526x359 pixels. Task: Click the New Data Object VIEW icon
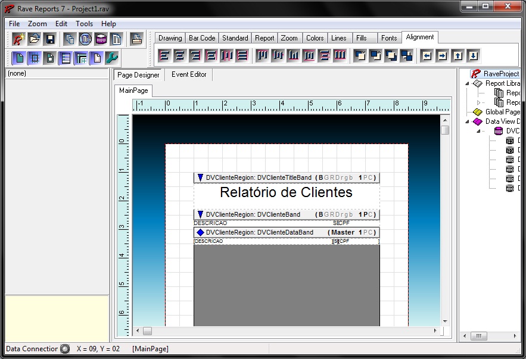pos(101,39)
